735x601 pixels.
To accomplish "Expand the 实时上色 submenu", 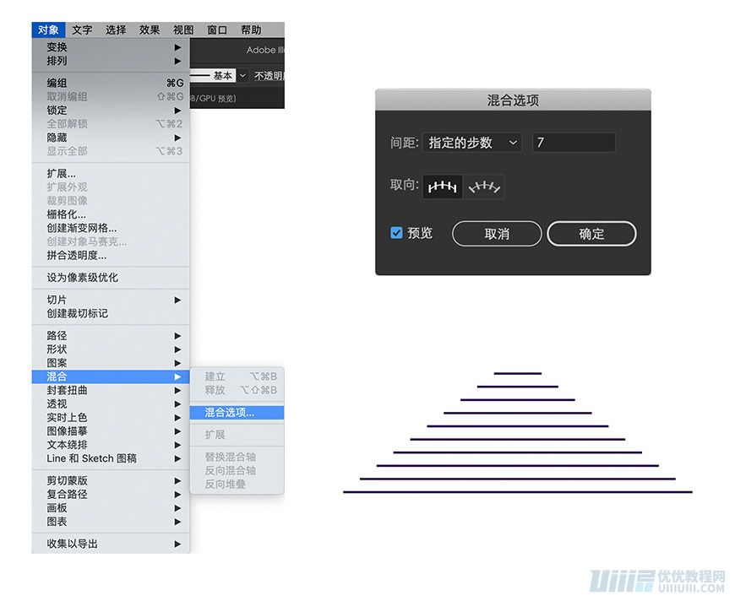I will 111,417.
